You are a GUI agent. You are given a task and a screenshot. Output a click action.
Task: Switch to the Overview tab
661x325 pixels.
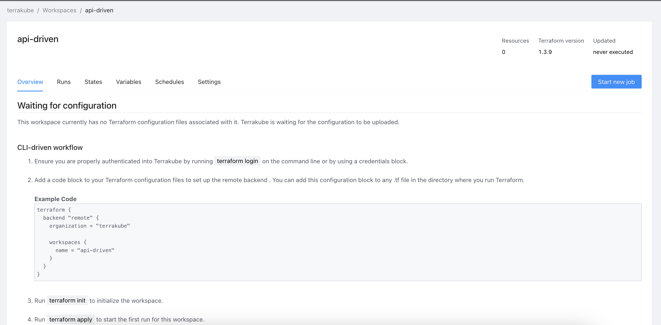(x=30, y=82)
